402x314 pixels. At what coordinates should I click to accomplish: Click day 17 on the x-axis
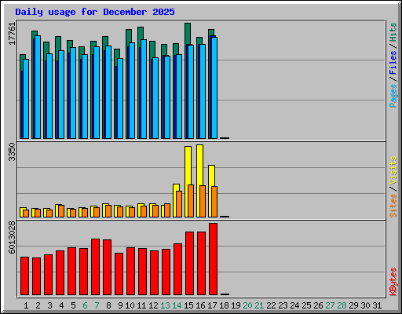click(212, 305)
